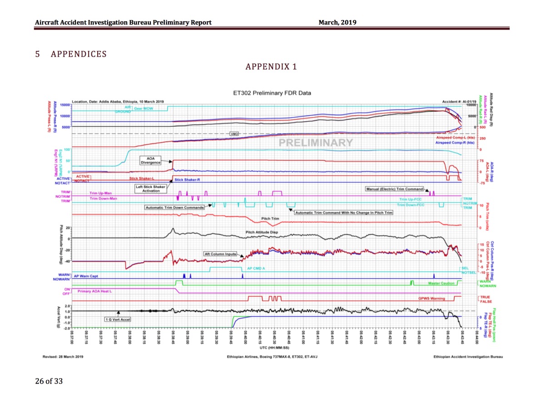Click the Aft Column Inputs annotation

coord(220,254)
